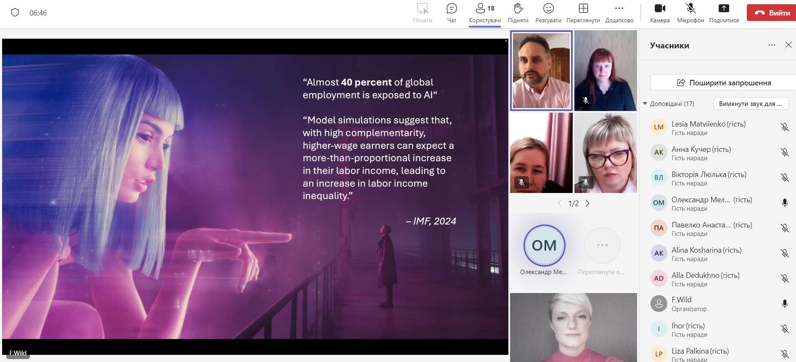This screenshot has height=362, width=796.
Task: Open the Chat (Чат) panel
Action: 452,13
